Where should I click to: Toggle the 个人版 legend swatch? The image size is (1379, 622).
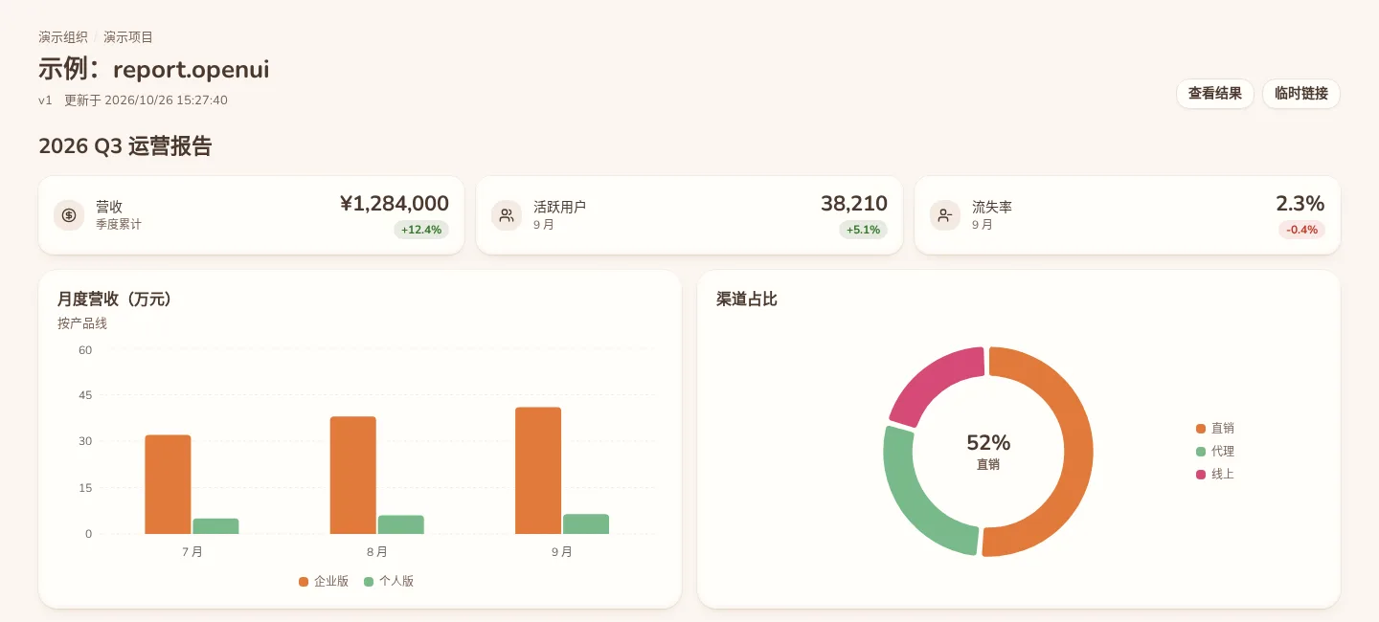click(369, 581)
